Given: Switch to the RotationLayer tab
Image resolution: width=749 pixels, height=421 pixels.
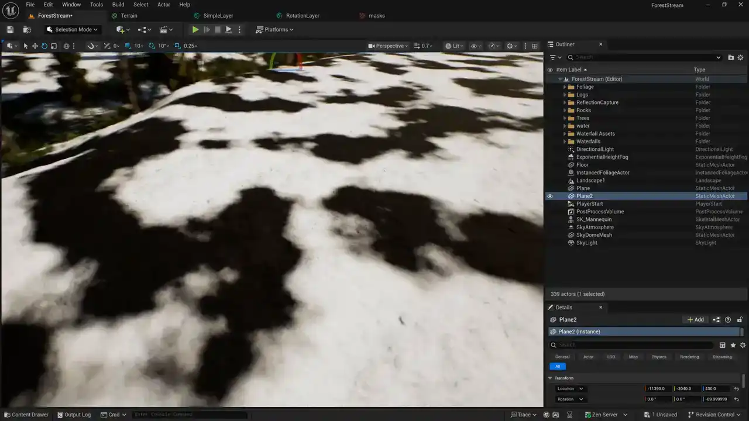Looking at the screenshot, I should pyautogui.click(x=303, y=16).
